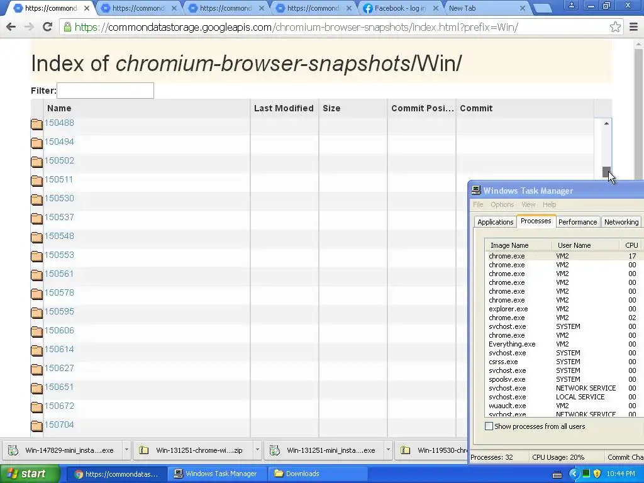
Task: Click the Windows Security shield tray icon
Action: (597, 474)
